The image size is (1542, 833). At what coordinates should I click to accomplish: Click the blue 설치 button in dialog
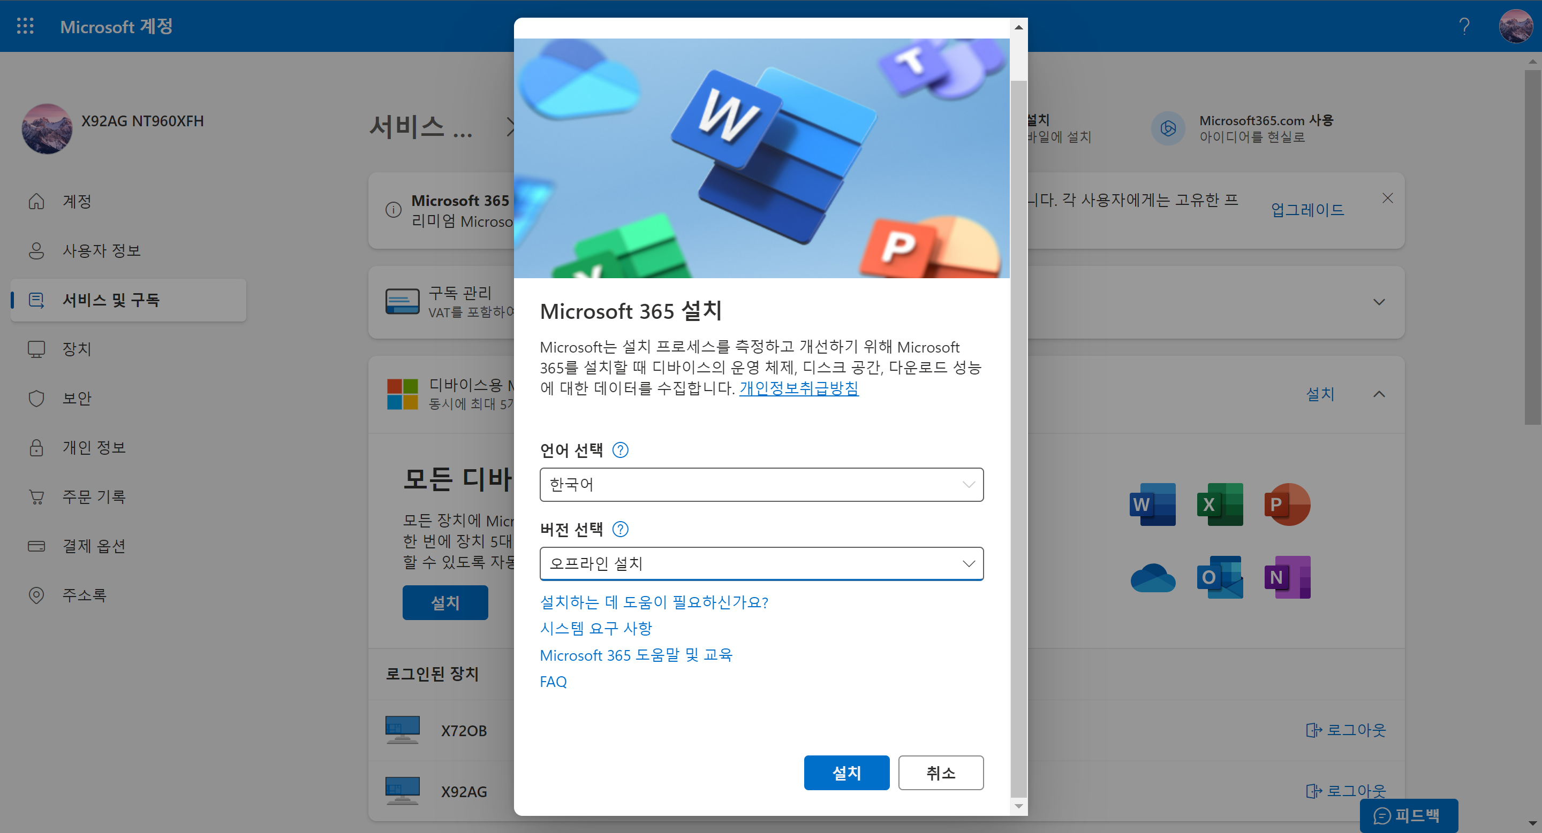(846, 773)
